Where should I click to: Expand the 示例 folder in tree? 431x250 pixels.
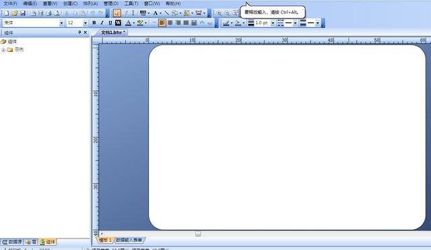[3, 50]
